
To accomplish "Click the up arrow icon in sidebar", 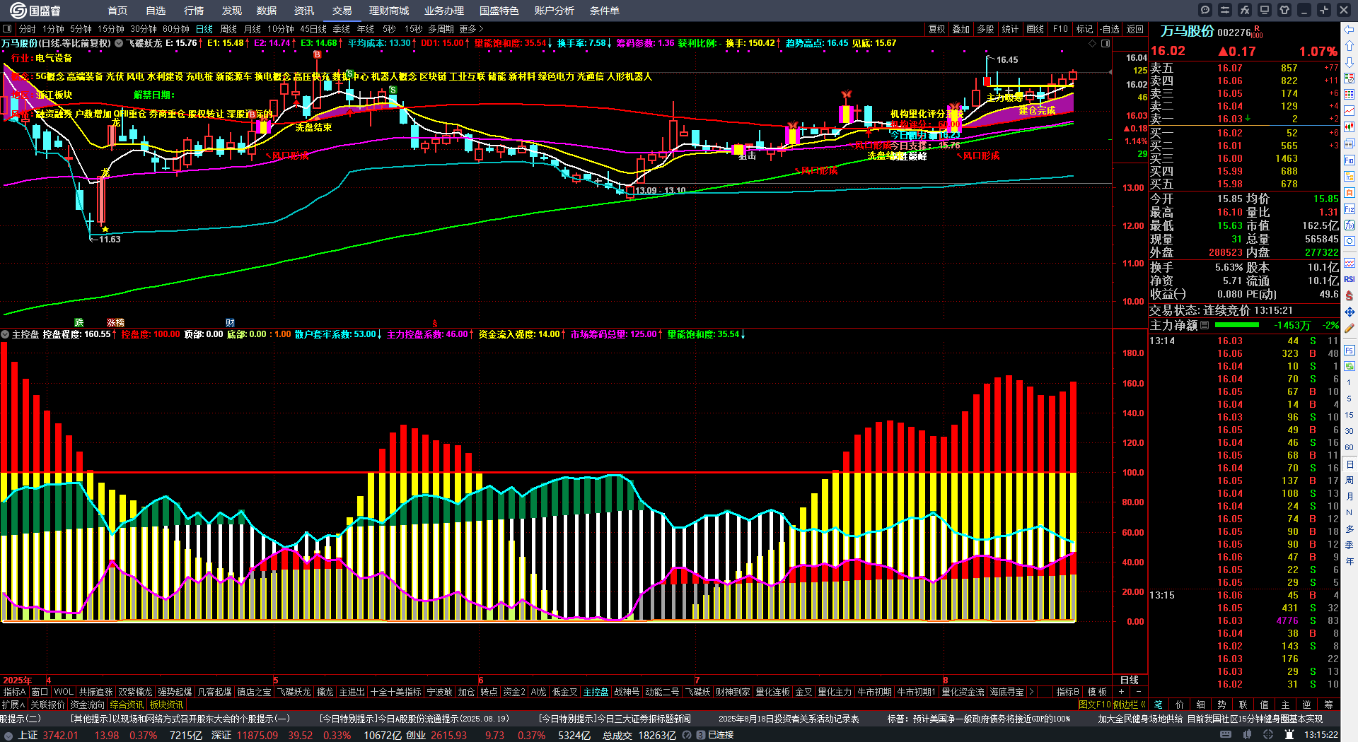I will coord(1350,46).
